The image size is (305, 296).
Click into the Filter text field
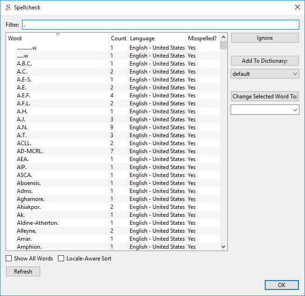160,24
